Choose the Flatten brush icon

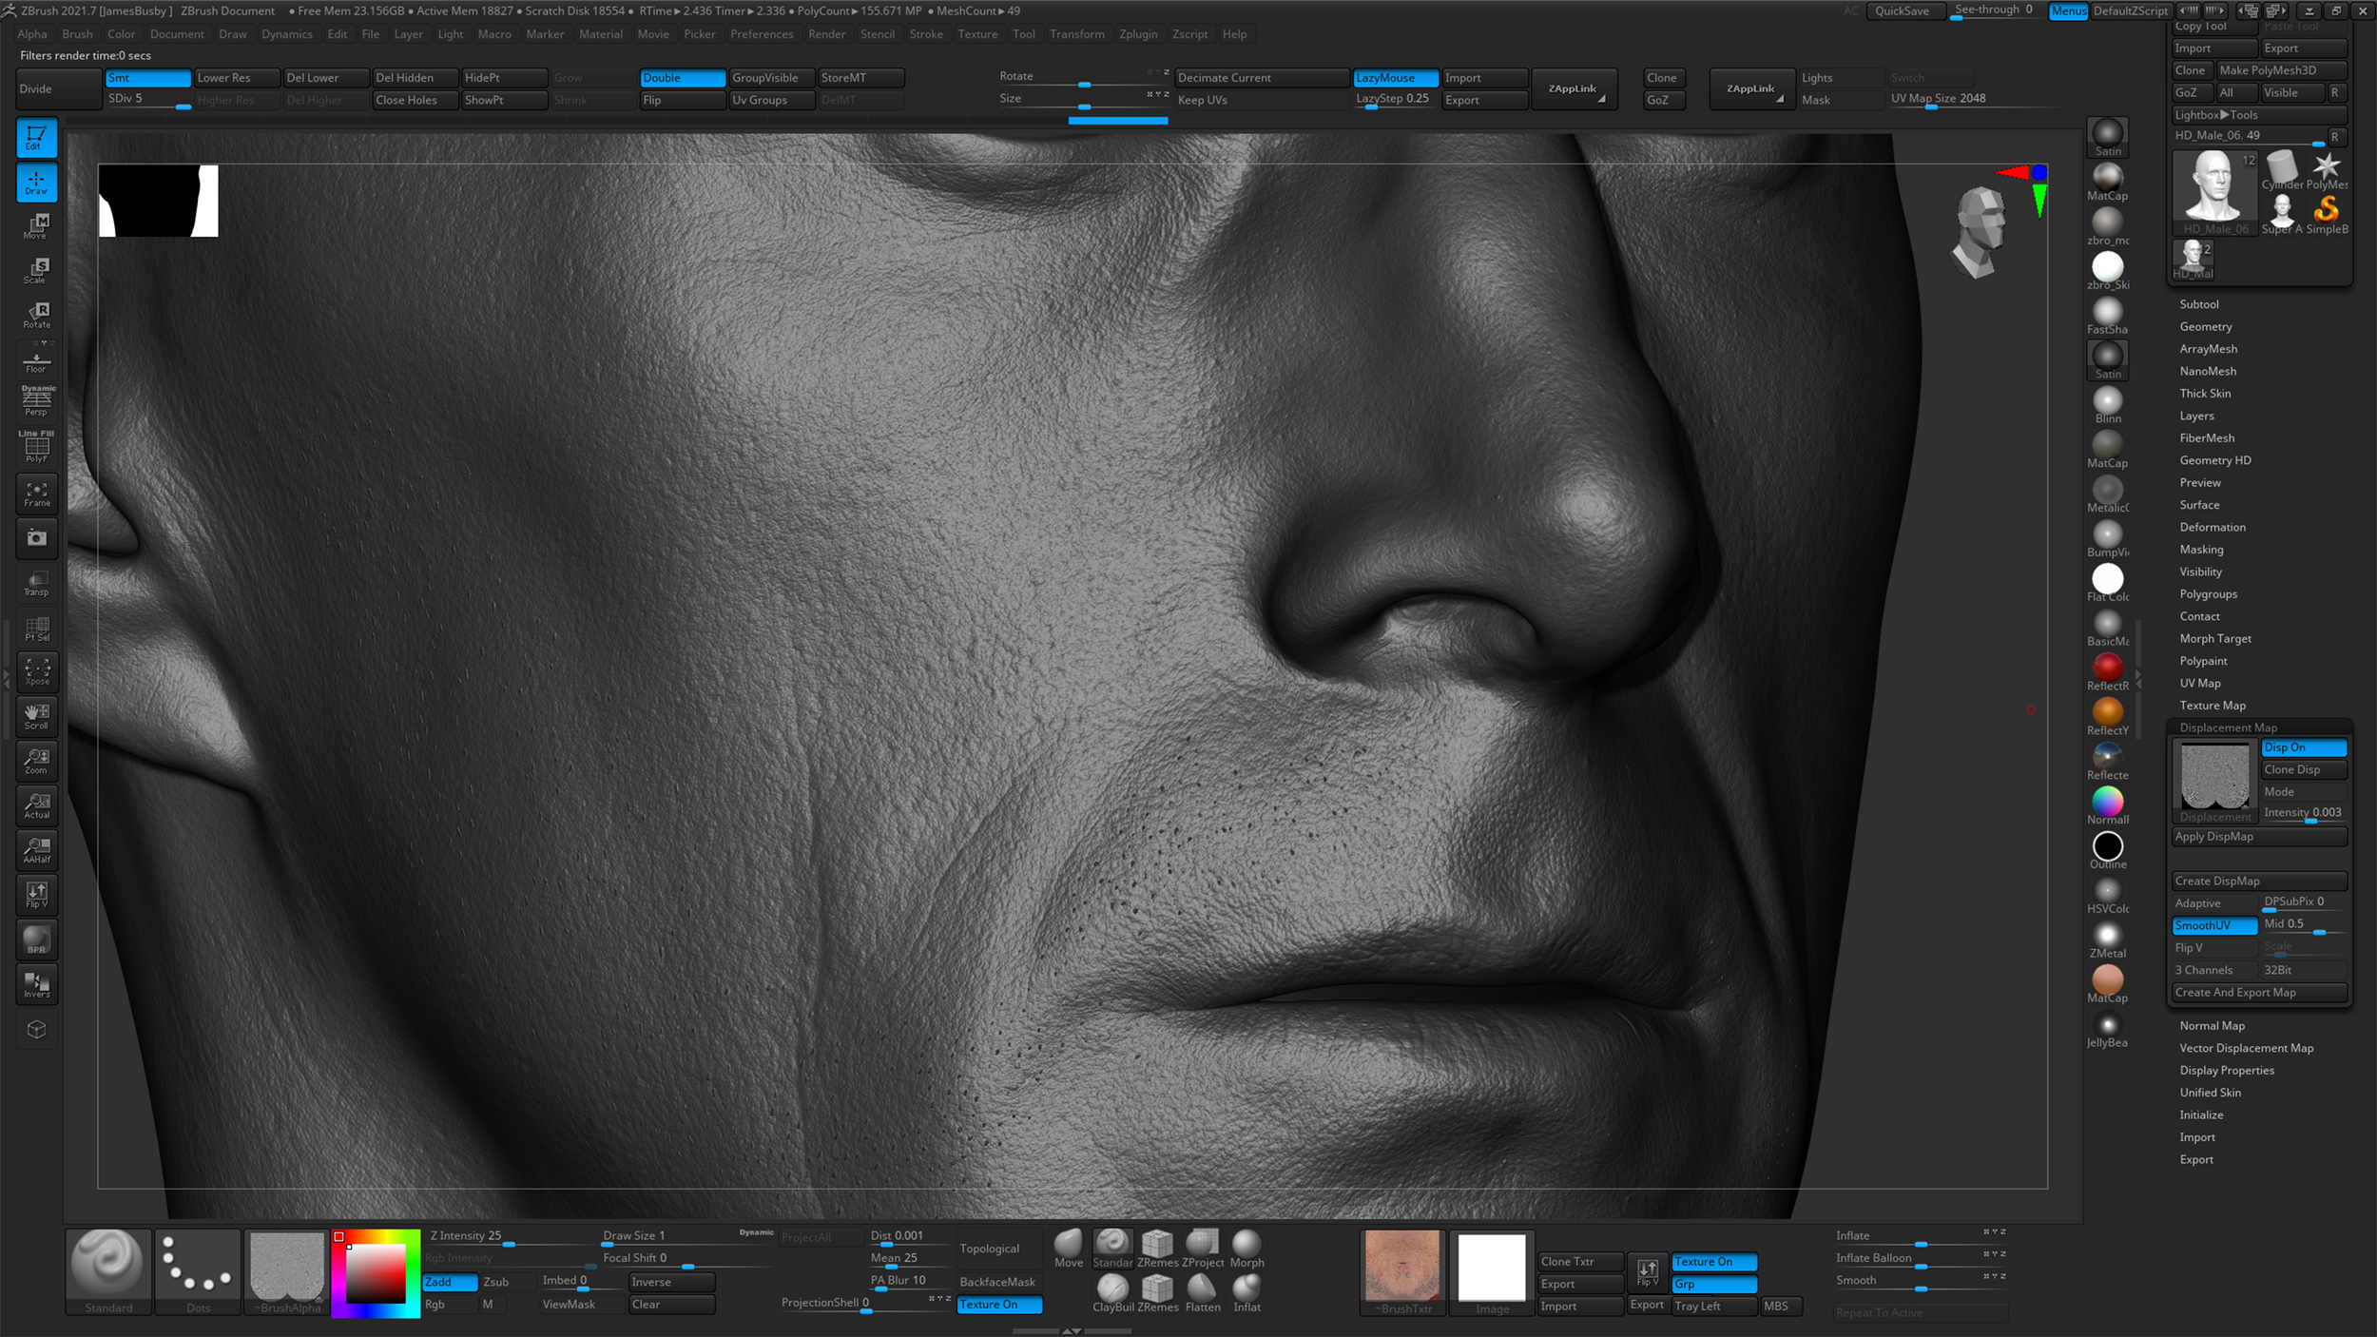tap(1202, 1289)
